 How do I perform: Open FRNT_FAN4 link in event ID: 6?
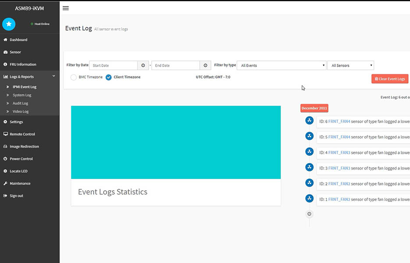pos(339,121)
